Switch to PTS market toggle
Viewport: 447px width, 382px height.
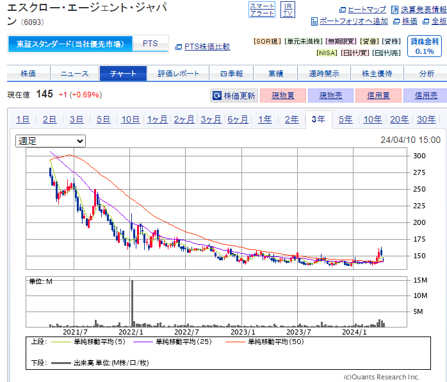[x=150, y=44]
